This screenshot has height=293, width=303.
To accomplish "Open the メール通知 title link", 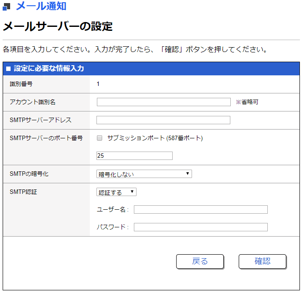I will 41,6.
